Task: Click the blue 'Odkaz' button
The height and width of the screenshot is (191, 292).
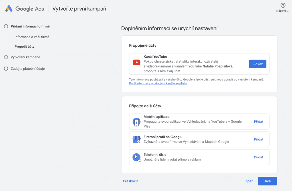Action: 257,64
